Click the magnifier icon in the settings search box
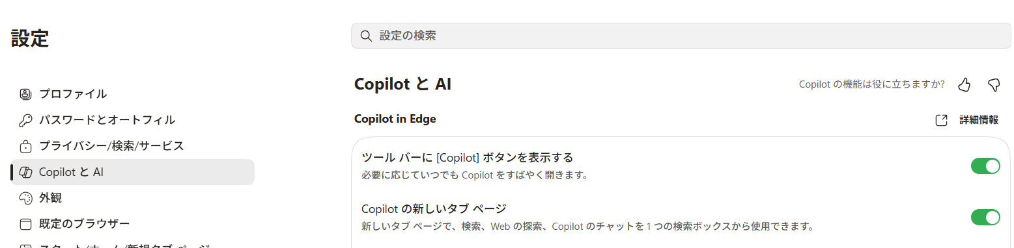1014x248 pixels. (x=365, y=36)
